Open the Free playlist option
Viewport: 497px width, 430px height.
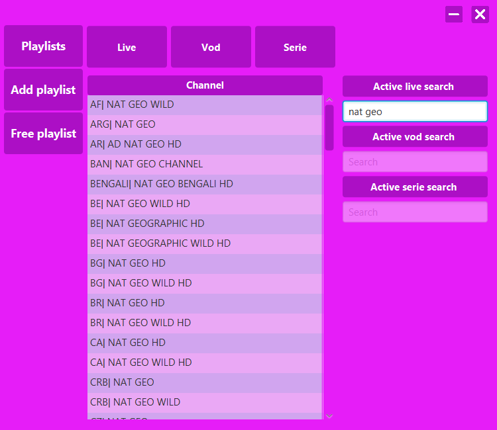tap(44, 134)
